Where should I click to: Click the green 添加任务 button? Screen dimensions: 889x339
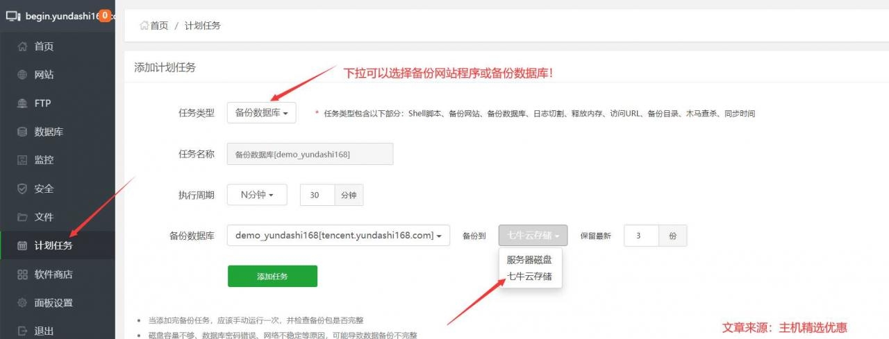point(272,276)
